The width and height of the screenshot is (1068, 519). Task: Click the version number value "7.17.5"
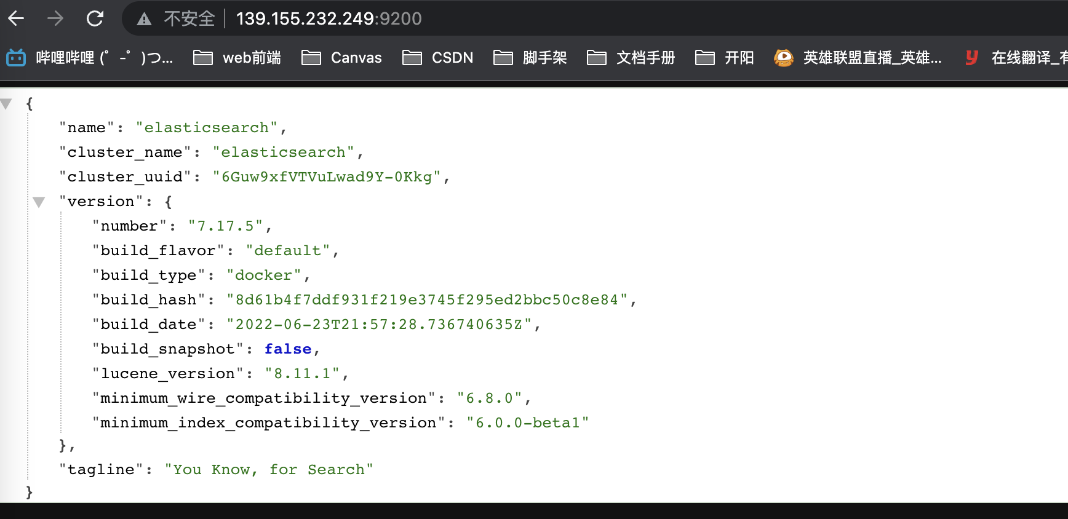coord(226,226)
